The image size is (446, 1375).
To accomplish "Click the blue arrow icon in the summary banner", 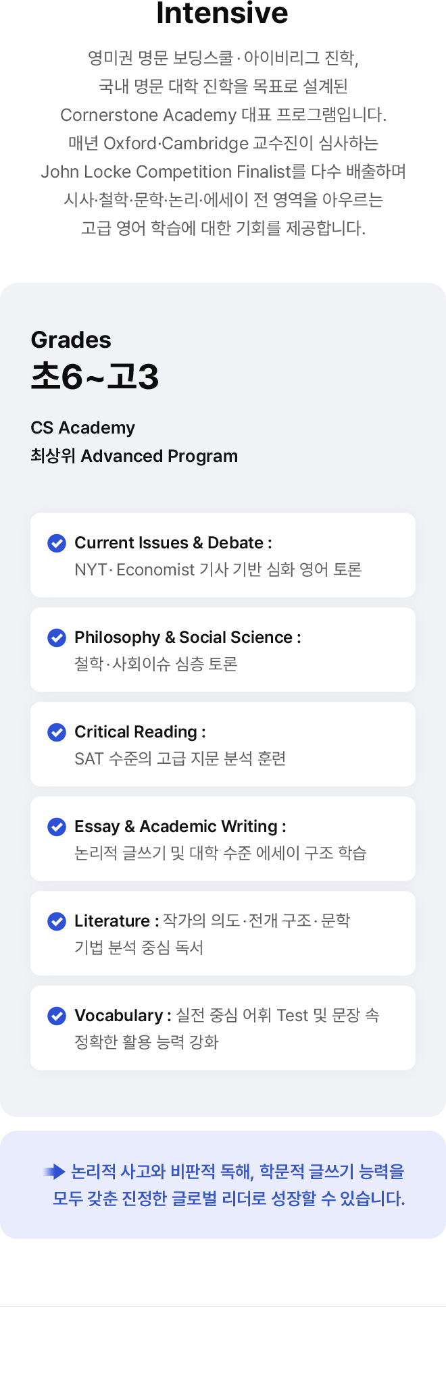I will click(x=55, y=1172).
